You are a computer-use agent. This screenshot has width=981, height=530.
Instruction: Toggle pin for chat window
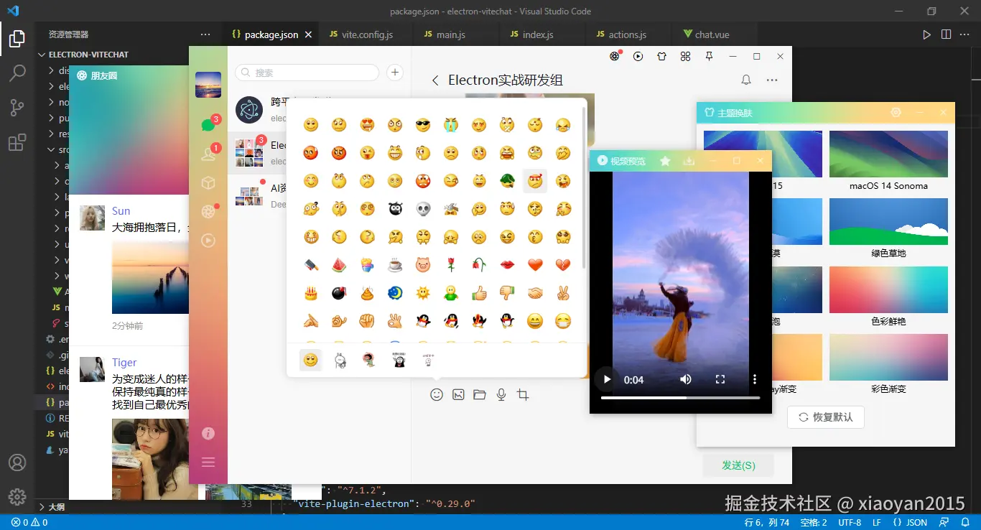coord(709,56)
